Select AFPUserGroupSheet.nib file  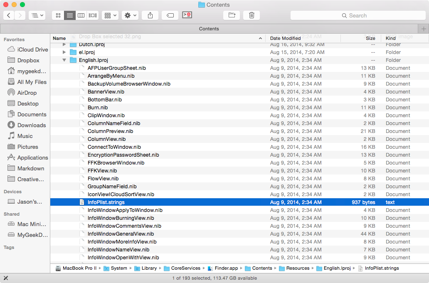(x=239, y=68)
